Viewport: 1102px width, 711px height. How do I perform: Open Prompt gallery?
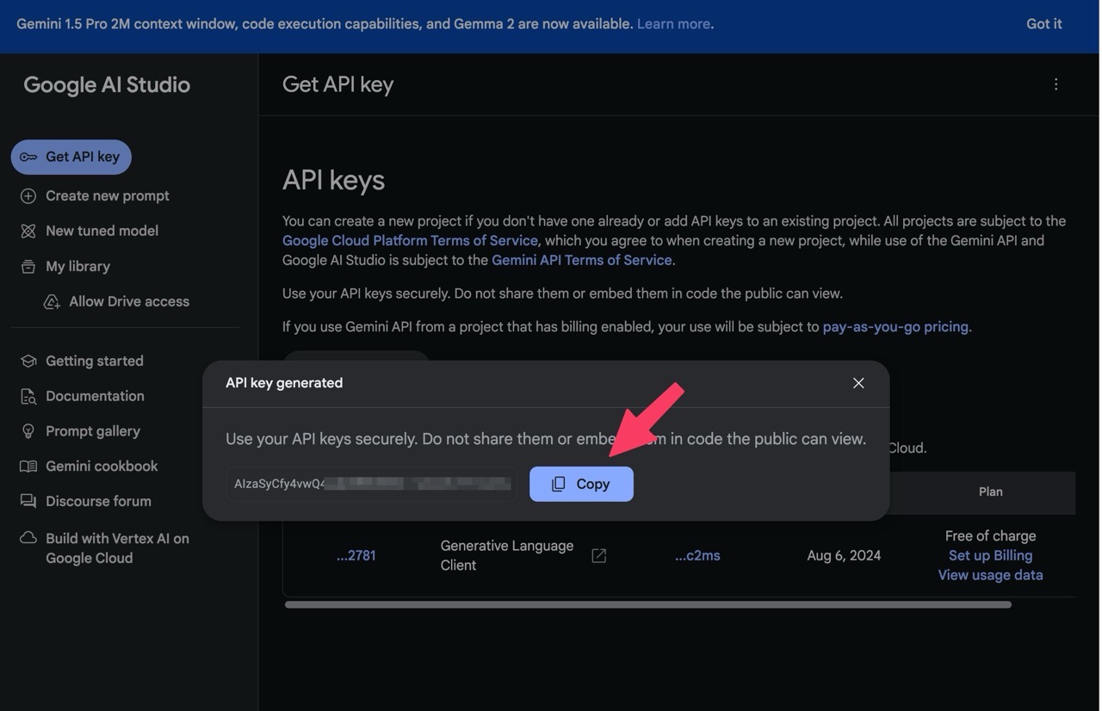coord(93,431)
